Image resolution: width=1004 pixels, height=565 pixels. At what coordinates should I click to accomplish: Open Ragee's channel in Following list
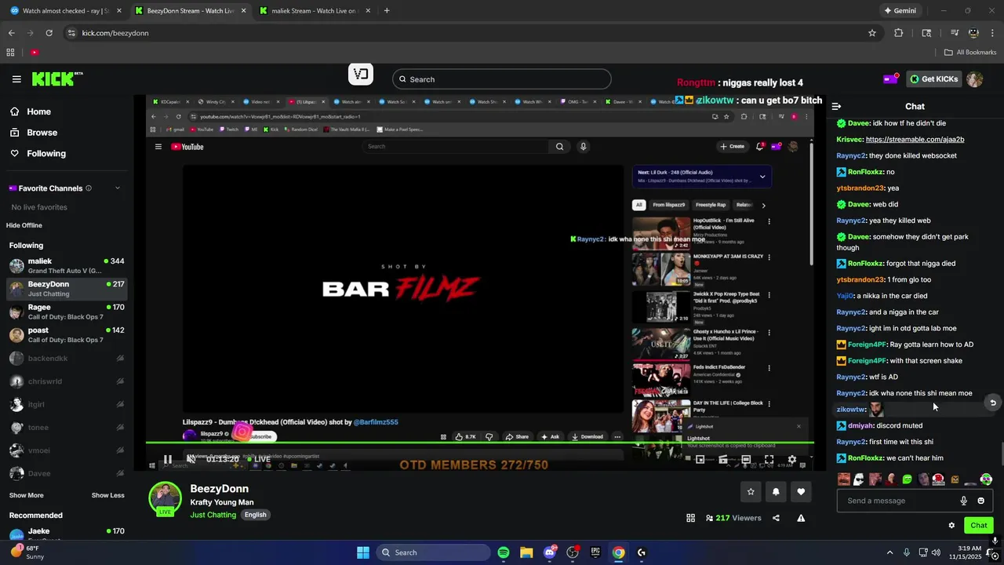67,312
